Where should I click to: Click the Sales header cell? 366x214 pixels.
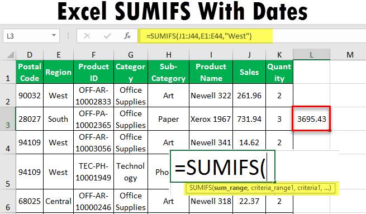249,72
